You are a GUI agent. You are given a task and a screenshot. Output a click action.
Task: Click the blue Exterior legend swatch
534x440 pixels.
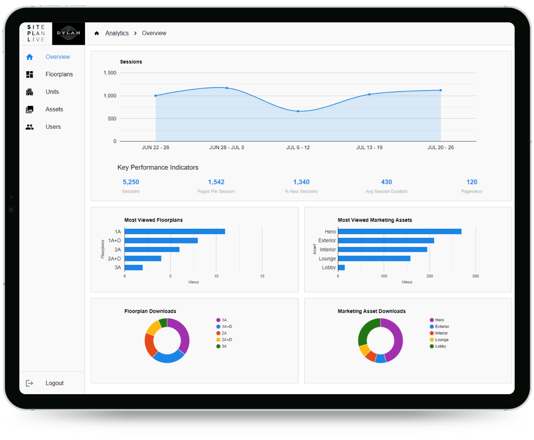[432, 326]
